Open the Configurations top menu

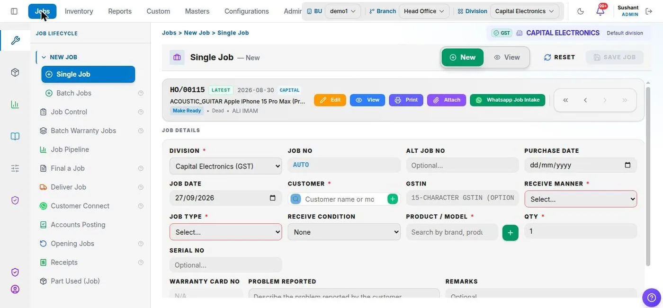click(x=246, y=11)
